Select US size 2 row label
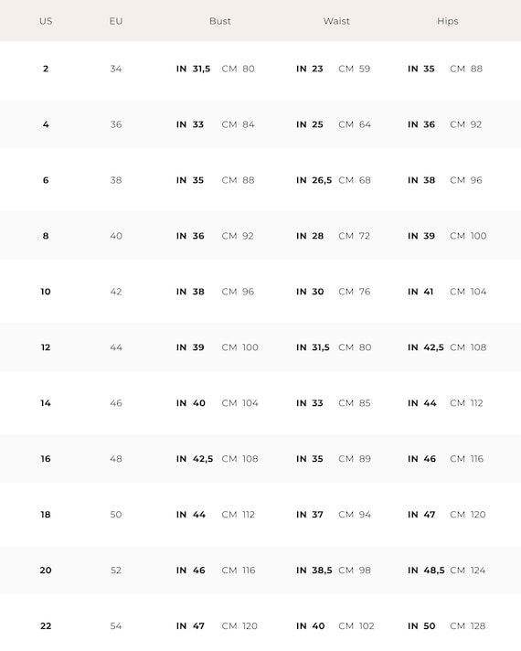 tap(46, 69)
